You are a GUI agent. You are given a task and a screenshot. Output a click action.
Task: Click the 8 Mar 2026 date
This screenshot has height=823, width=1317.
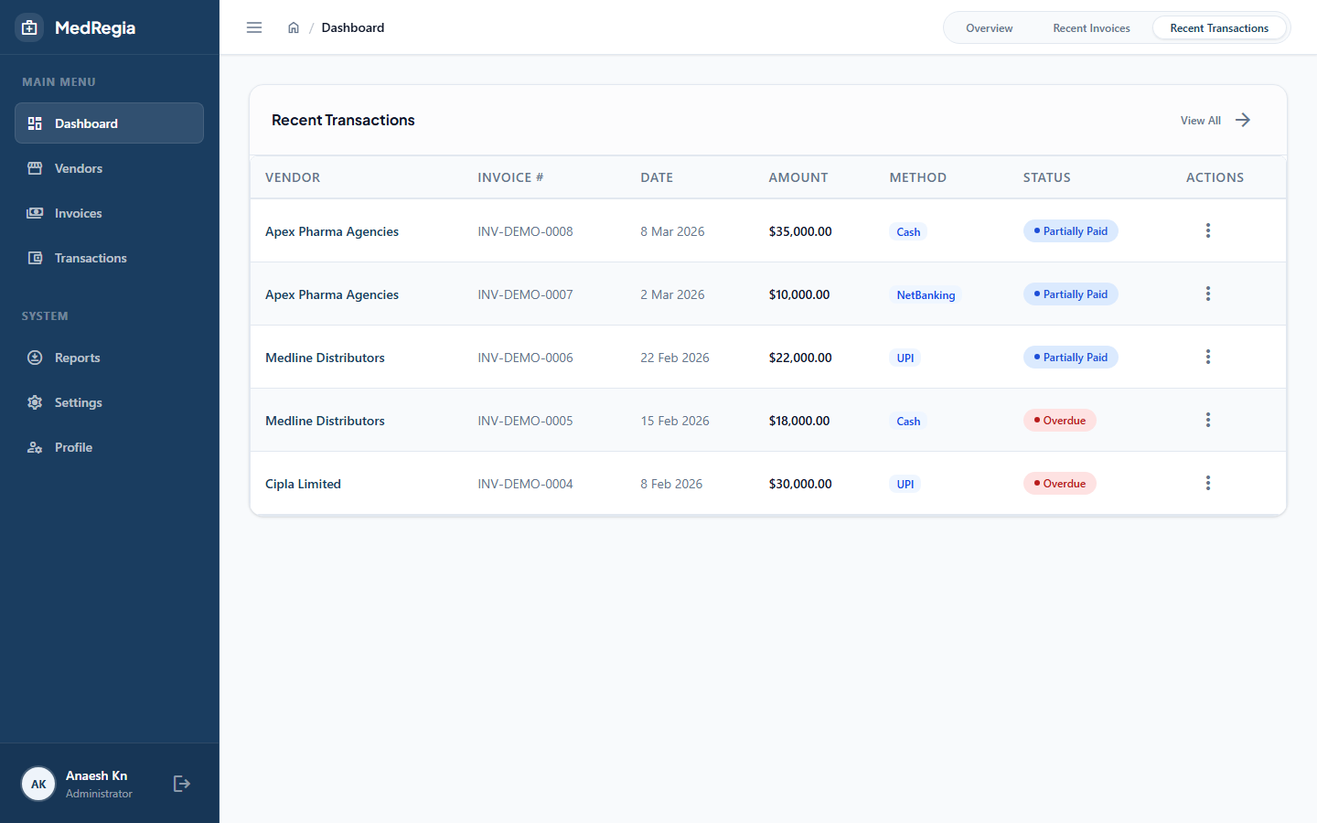coord(672,231)
